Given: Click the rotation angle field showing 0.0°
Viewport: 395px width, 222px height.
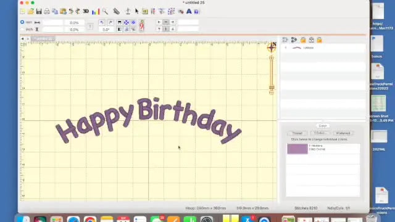Looking at the screenshot, I should pyautogui.click(x=106, y=29).
